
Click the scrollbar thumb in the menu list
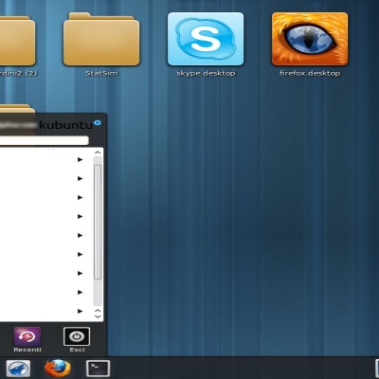(98, 222)
